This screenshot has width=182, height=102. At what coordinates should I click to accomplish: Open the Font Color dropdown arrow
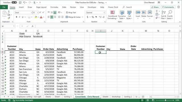coord(44,17)
